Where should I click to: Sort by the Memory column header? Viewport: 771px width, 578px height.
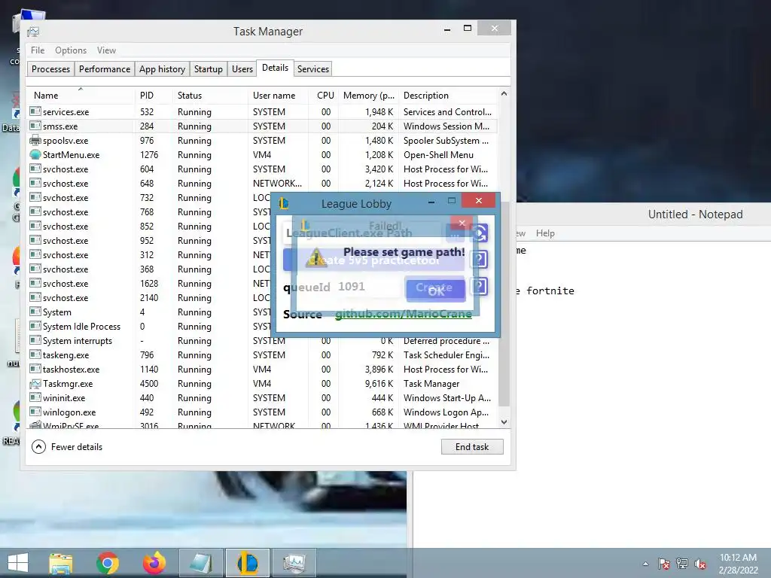[x=369, y=96]
